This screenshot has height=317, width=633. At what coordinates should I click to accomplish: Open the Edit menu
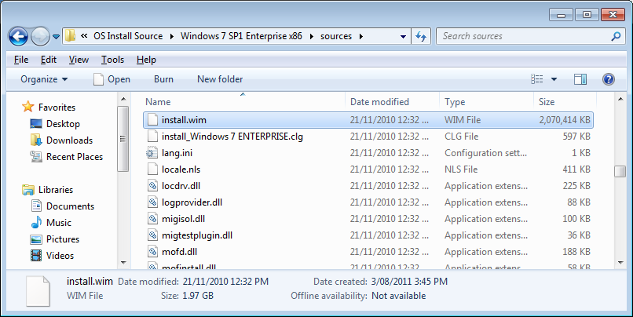tap(49, 60)
